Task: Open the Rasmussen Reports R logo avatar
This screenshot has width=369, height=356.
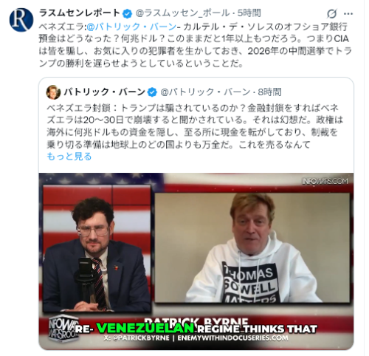Action: pyautogui.click(x=21, y=20)
